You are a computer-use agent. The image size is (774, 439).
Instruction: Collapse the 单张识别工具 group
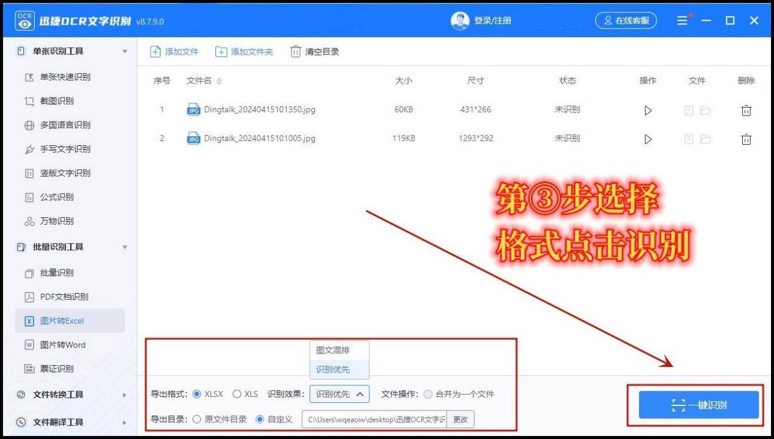coord(125,51)
